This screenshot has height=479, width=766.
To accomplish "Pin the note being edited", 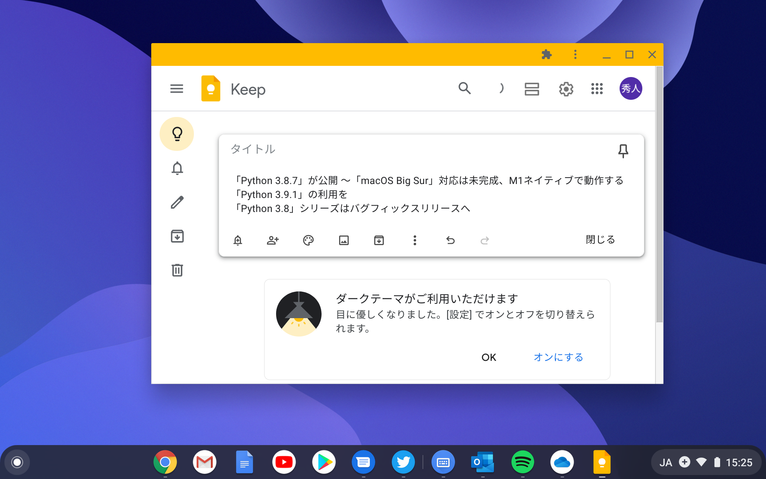I will pyautogui.click(x=624, y=151).
